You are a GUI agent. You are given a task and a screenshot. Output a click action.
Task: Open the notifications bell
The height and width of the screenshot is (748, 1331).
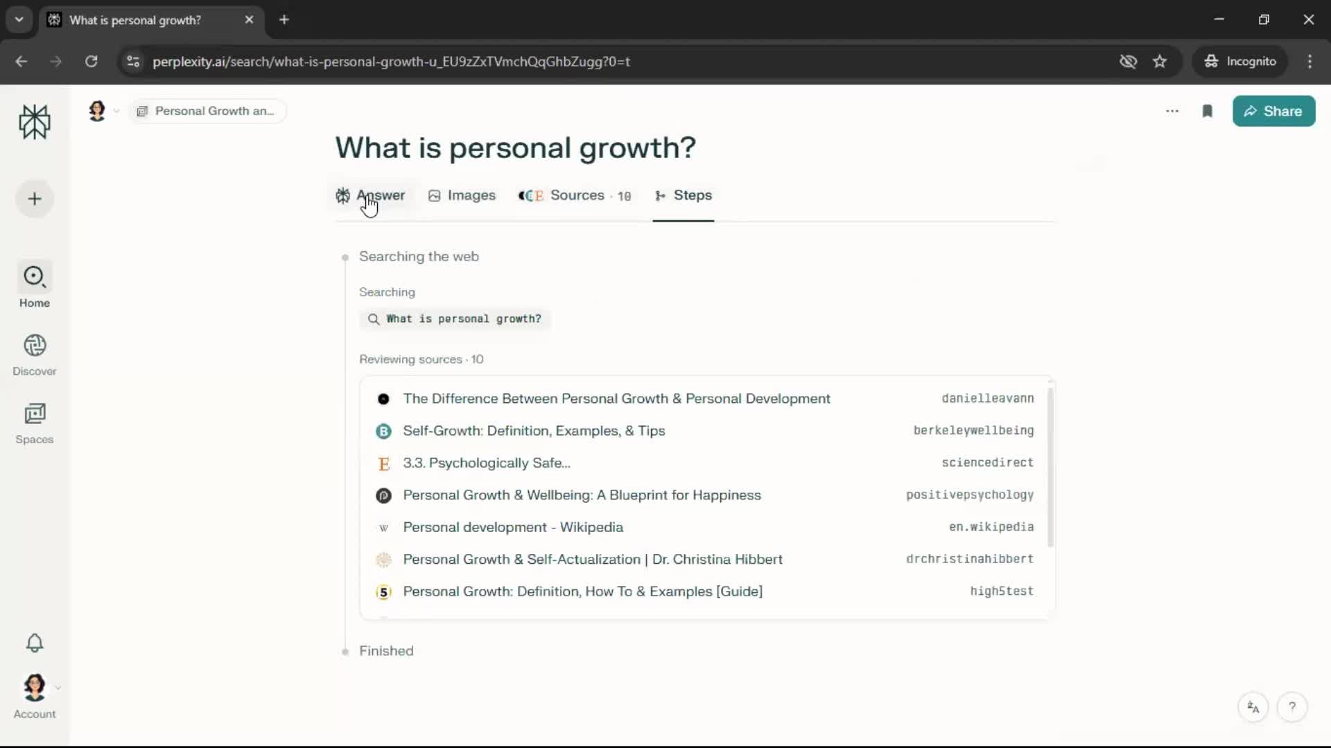click(35, 643)
